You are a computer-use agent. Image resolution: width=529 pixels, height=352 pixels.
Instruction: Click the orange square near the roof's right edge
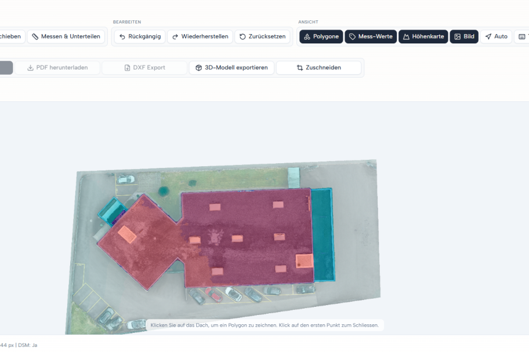pos(305,261)
